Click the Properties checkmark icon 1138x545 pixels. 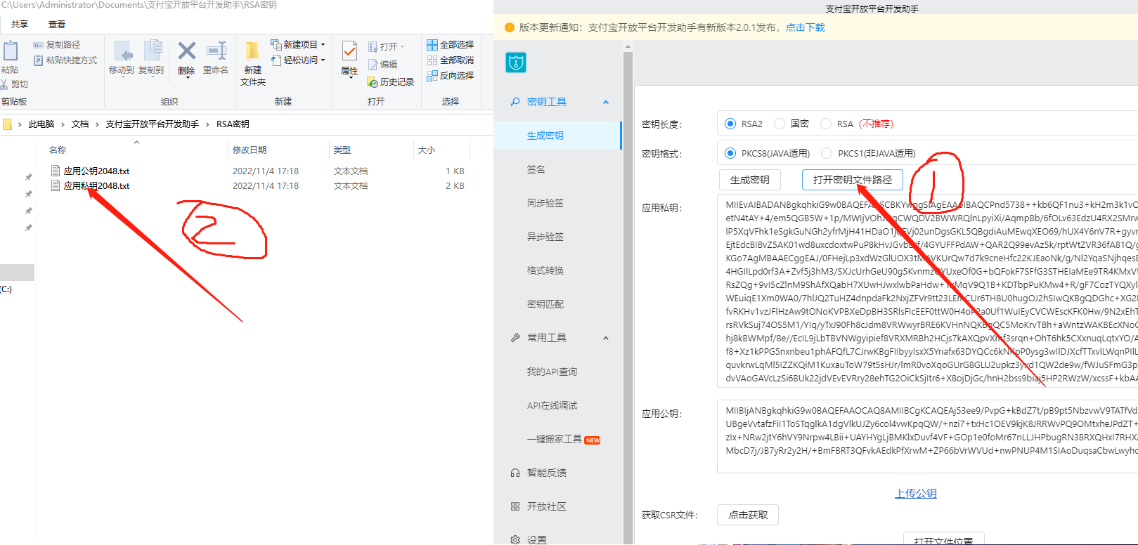349,51
